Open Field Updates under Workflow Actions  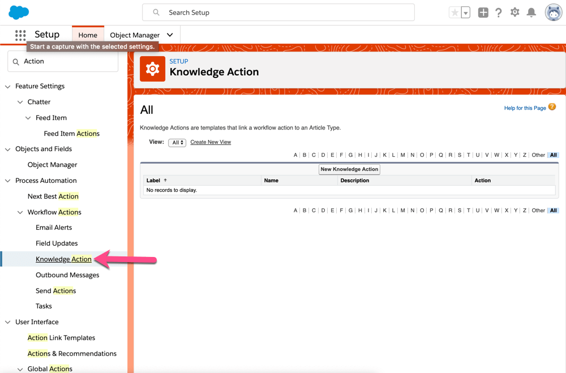57,243
